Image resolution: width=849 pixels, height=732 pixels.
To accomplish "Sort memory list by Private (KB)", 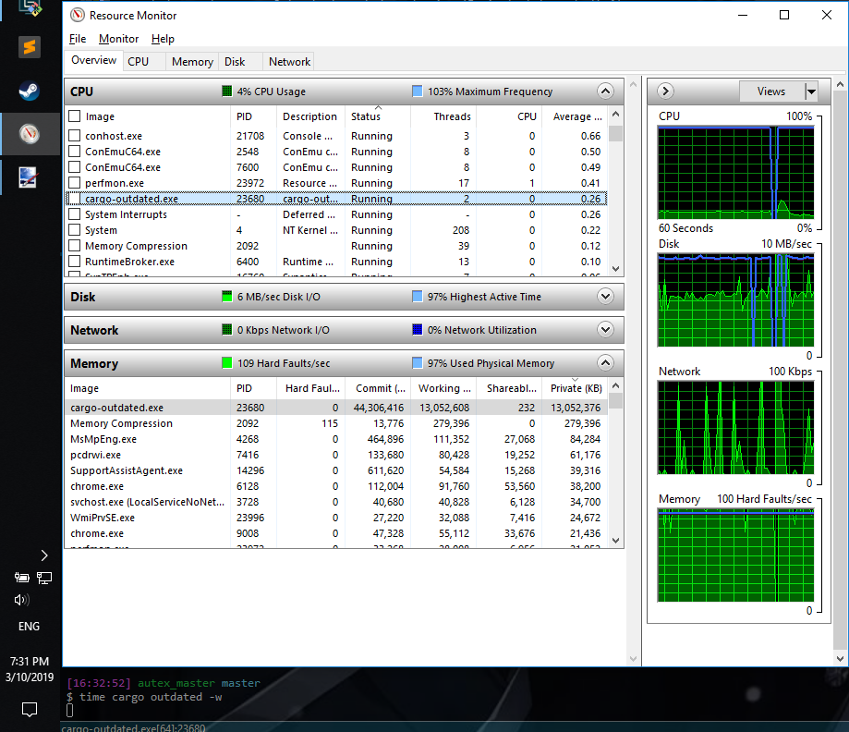I will pyautogui.click(x=575, y=388).
